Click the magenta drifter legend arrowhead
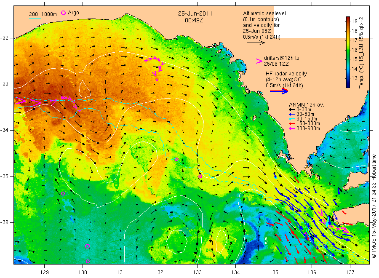Viewport: 379px width, 278px height. [259, 61]
